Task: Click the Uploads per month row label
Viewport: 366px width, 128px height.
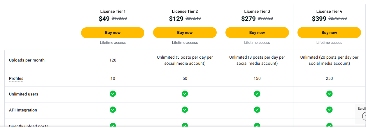Action: click(27, 60)
